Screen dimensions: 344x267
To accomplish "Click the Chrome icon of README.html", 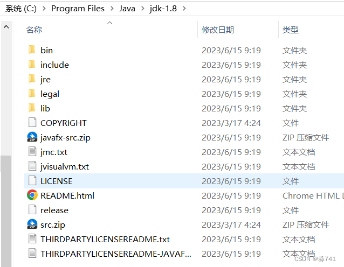I will [x=32, y=195].
